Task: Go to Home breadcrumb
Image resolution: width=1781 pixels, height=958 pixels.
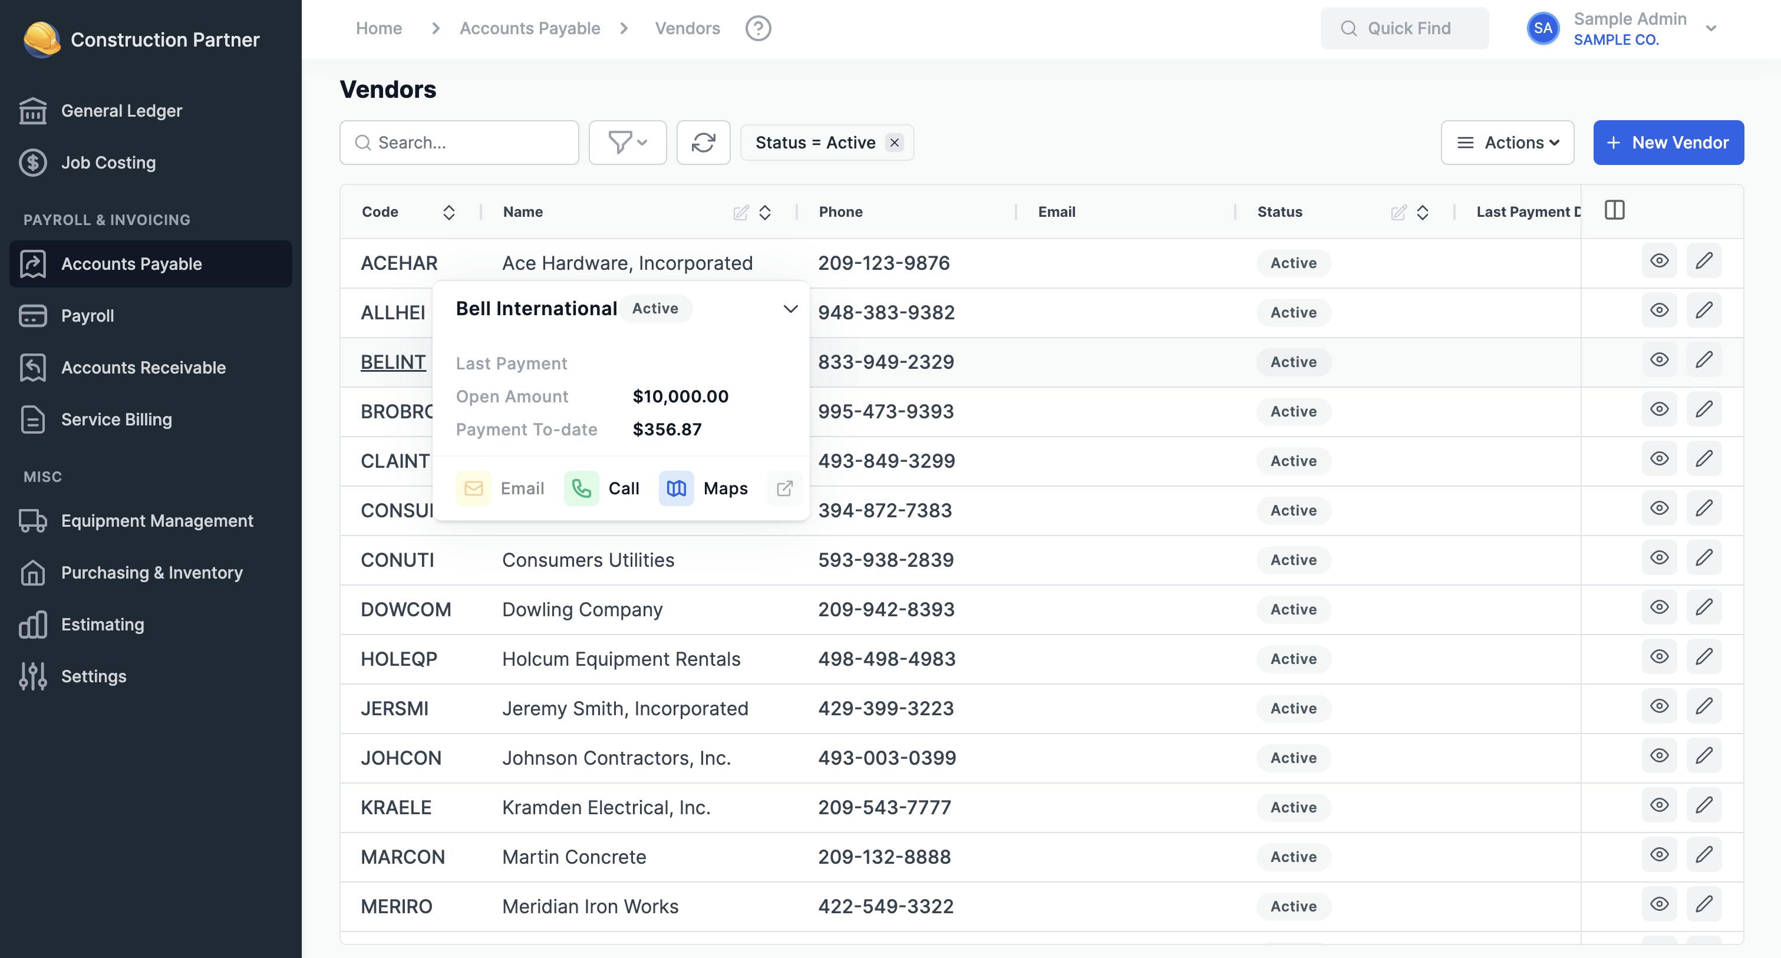Action: (379, 28)
